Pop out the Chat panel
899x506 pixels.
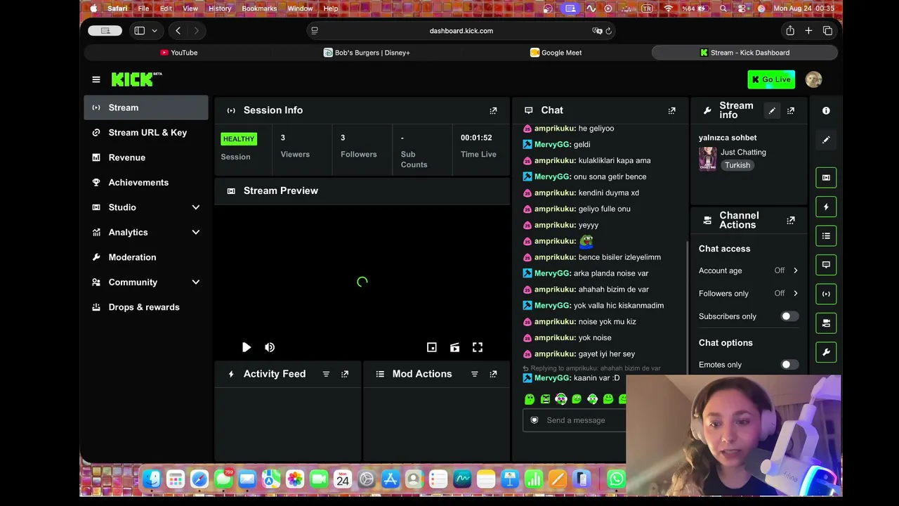pos(672,110)
